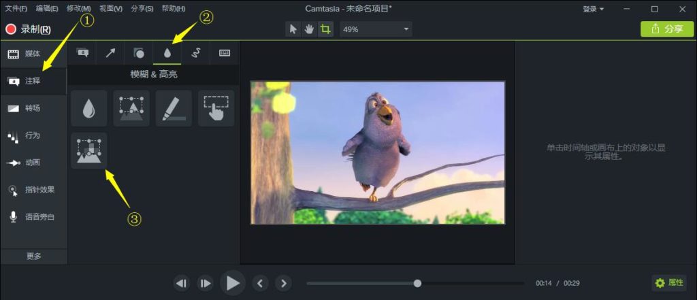This screenshot has width=697, height=300.
Task: Open the 49% canvas zoom dropdown
Action: [376, 29]
